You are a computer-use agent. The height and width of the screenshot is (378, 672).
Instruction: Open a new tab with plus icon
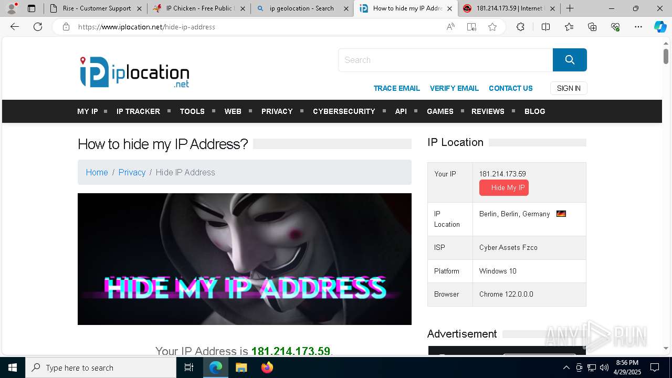click(x=570, y=8)
